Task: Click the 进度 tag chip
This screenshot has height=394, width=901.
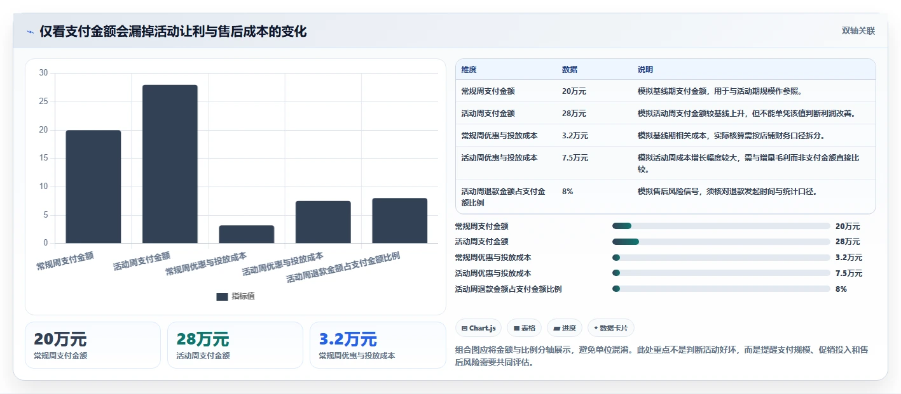Action: 565,328
